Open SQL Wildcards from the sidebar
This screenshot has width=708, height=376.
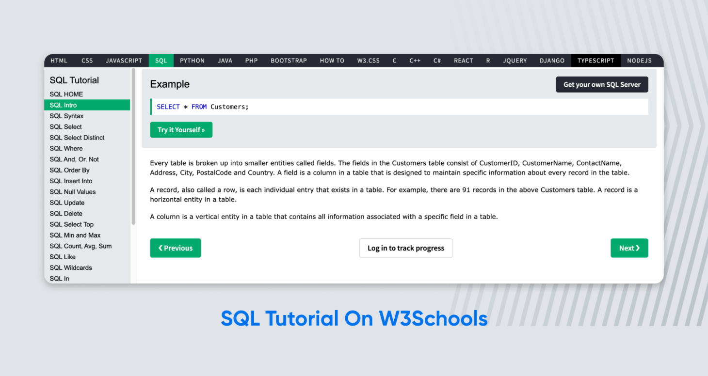click(x=71, y=267)
